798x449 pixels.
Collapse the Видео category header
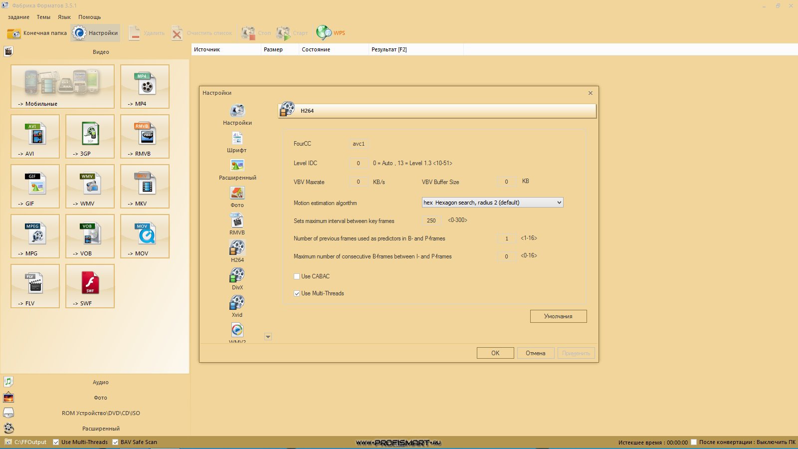[x=95, y=51]
